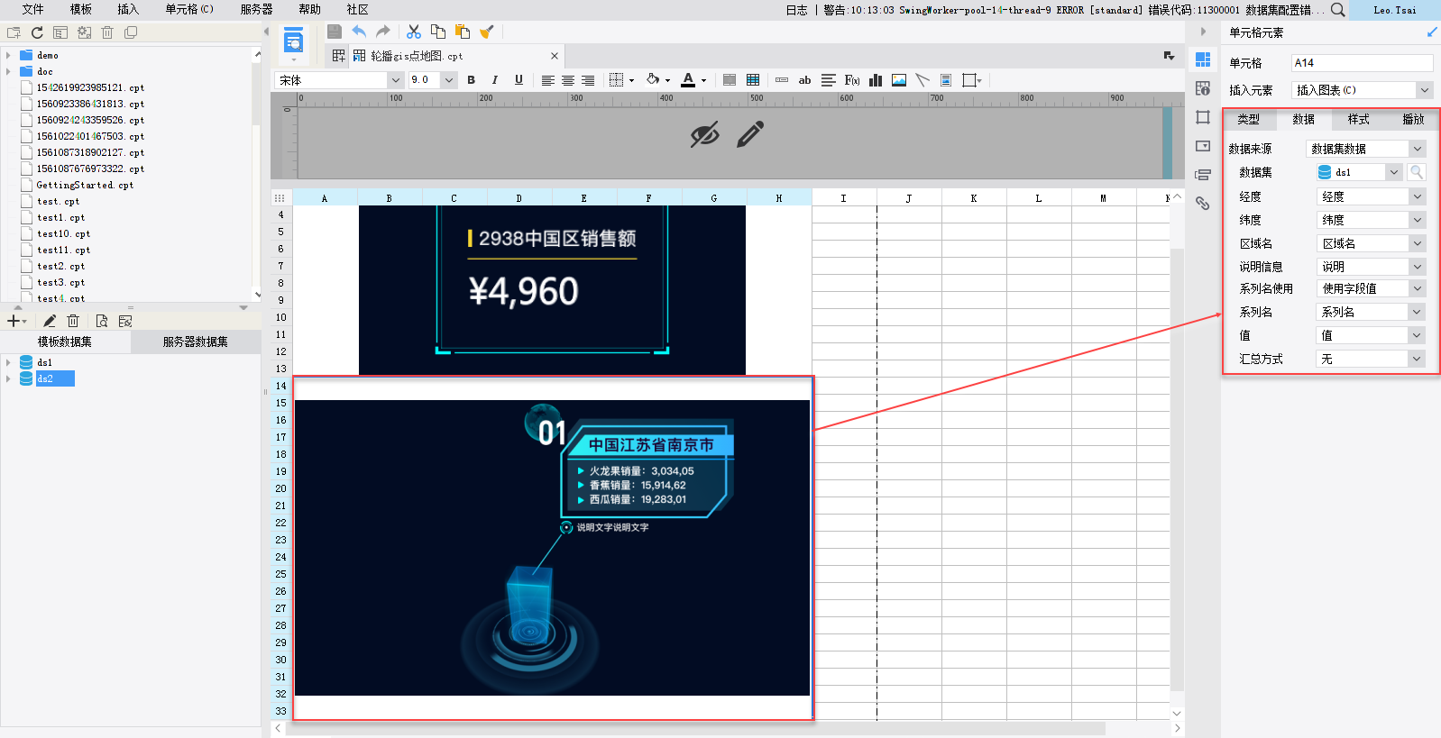This screenshot has height=738, width=1441.
Task: Click the insert image icon in toolbar
Action: click(x=899, y=80)
